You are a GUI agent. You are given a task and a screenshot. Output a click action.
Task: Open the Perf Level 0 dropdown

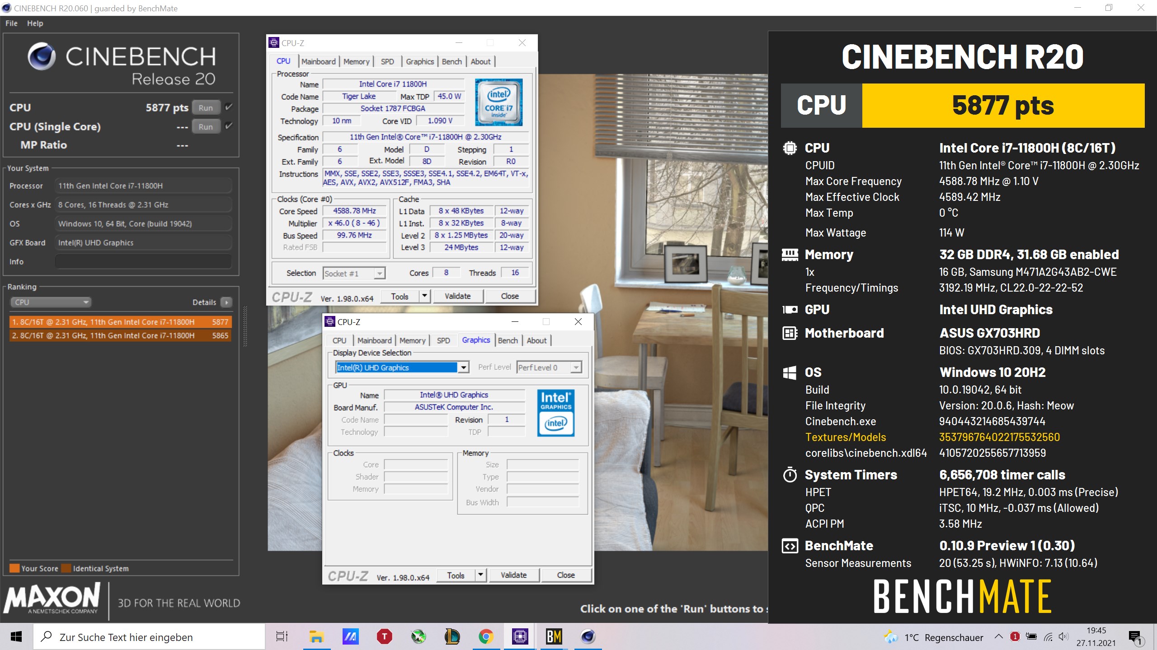click(x=549, y=367)
